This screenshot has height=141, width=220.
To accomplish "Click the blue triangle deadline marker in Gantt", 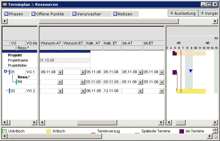I will tap(190, 71).
